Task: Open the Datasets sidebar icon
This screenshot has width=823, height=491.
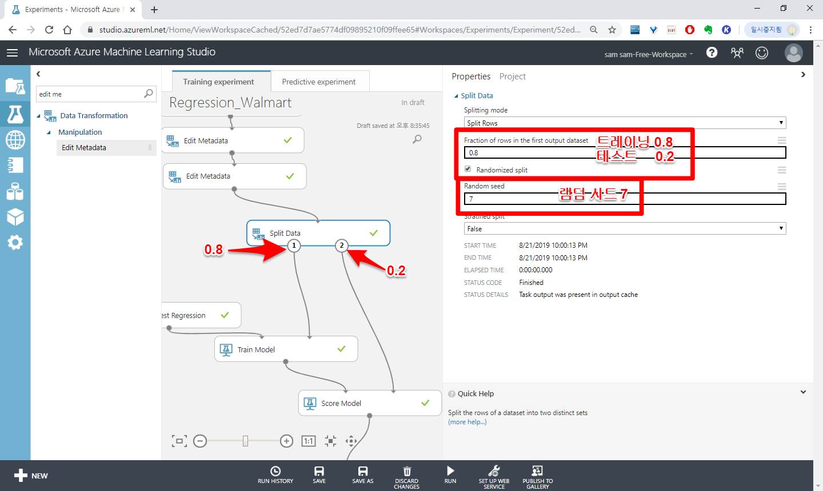Action: tap(15, 191)
